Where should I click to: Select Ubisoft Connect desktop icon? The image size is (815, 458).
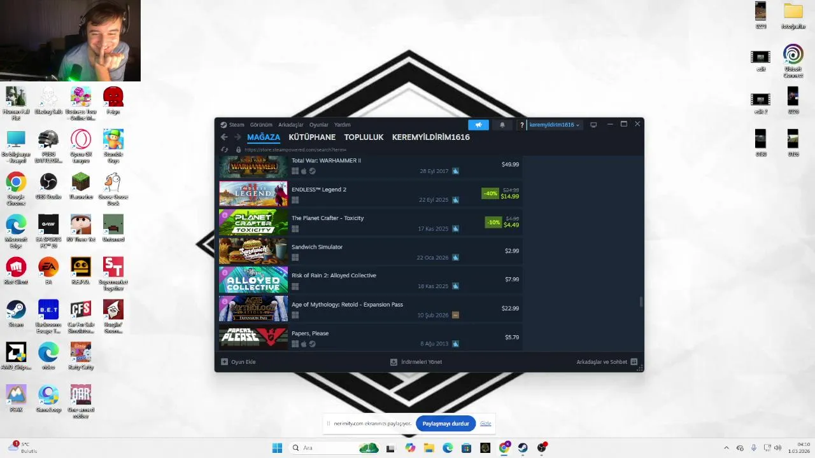tap(793, 61)
